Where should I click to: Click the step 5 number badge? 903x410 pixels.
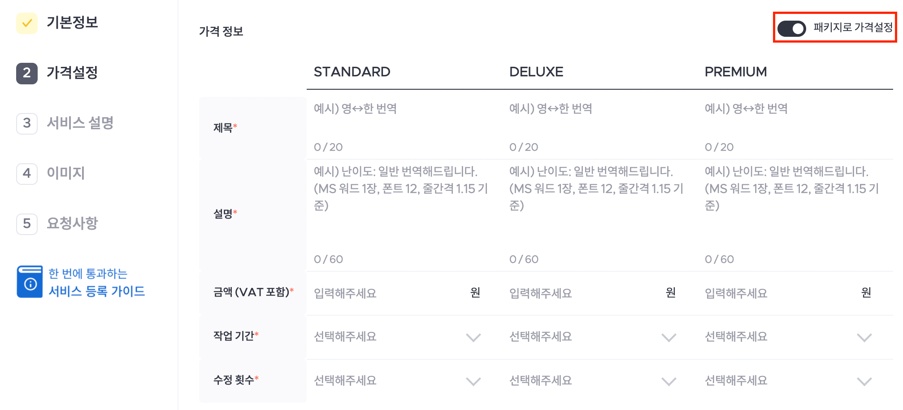coord(27,224)
